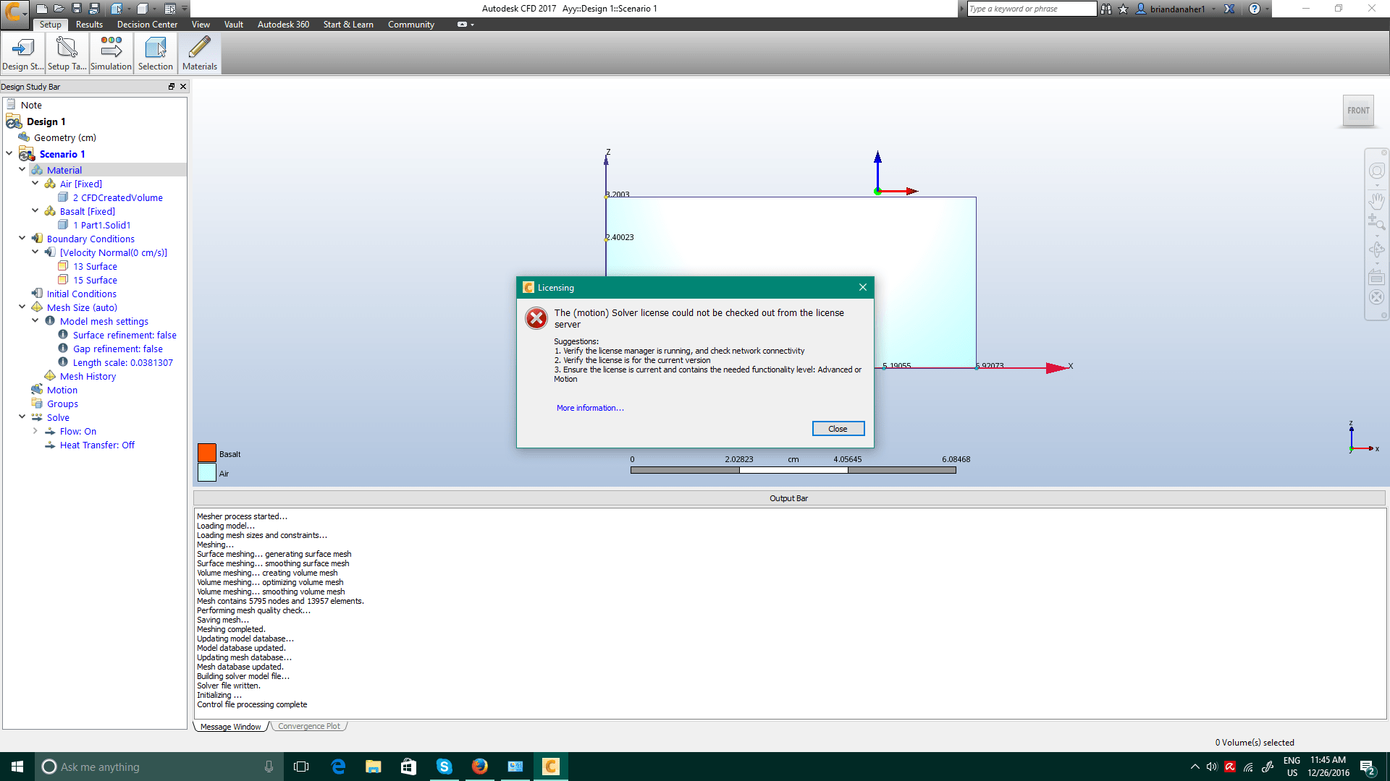The width and height of the screenshot is (1390, 781).
Task: Collapse the Air [Fixed] node
Action: coord(35,183)
